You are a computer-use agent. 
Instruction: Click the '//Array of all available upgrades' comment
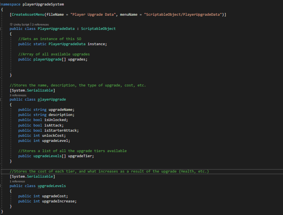click(x=54, y=54)
